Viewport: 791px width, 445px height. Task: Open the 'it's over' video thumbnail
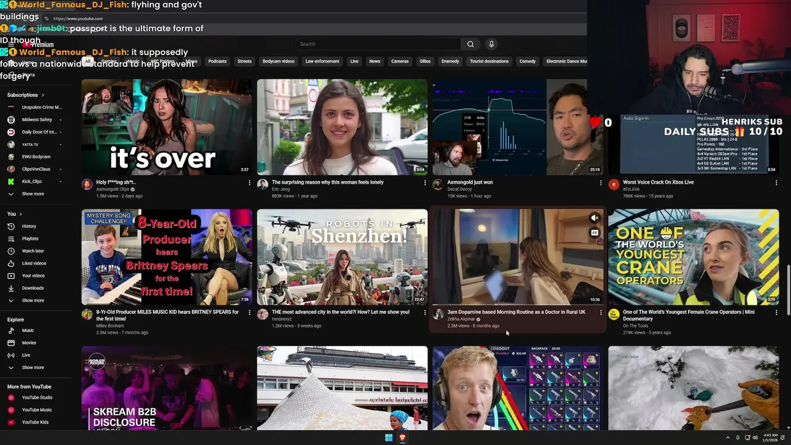point(167,127)
